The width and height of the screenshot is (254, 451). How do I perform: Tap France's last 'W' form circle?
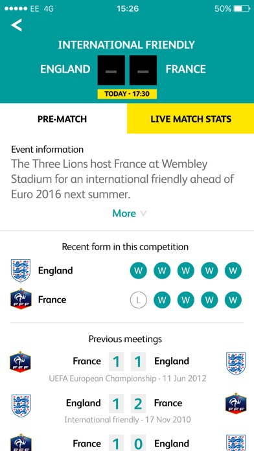[x=233, y=300]
